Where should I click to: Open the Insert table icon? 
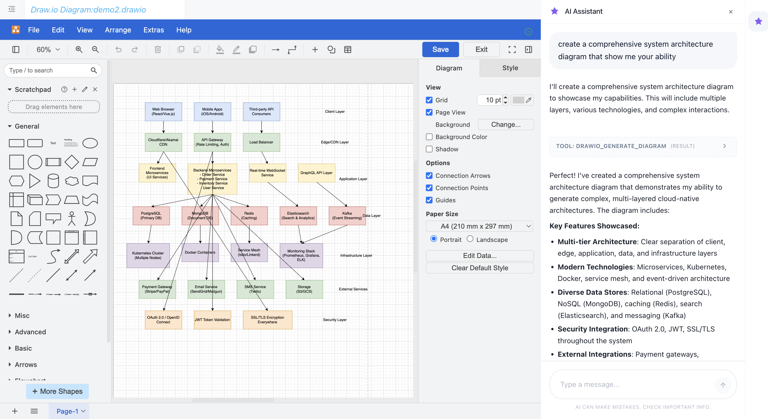348,50
